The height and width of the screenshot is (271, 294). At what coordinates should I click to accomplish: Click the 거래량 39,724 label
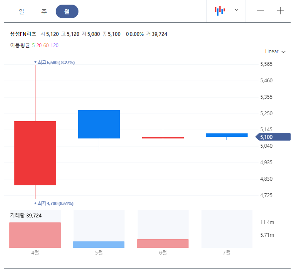(26, 215)
